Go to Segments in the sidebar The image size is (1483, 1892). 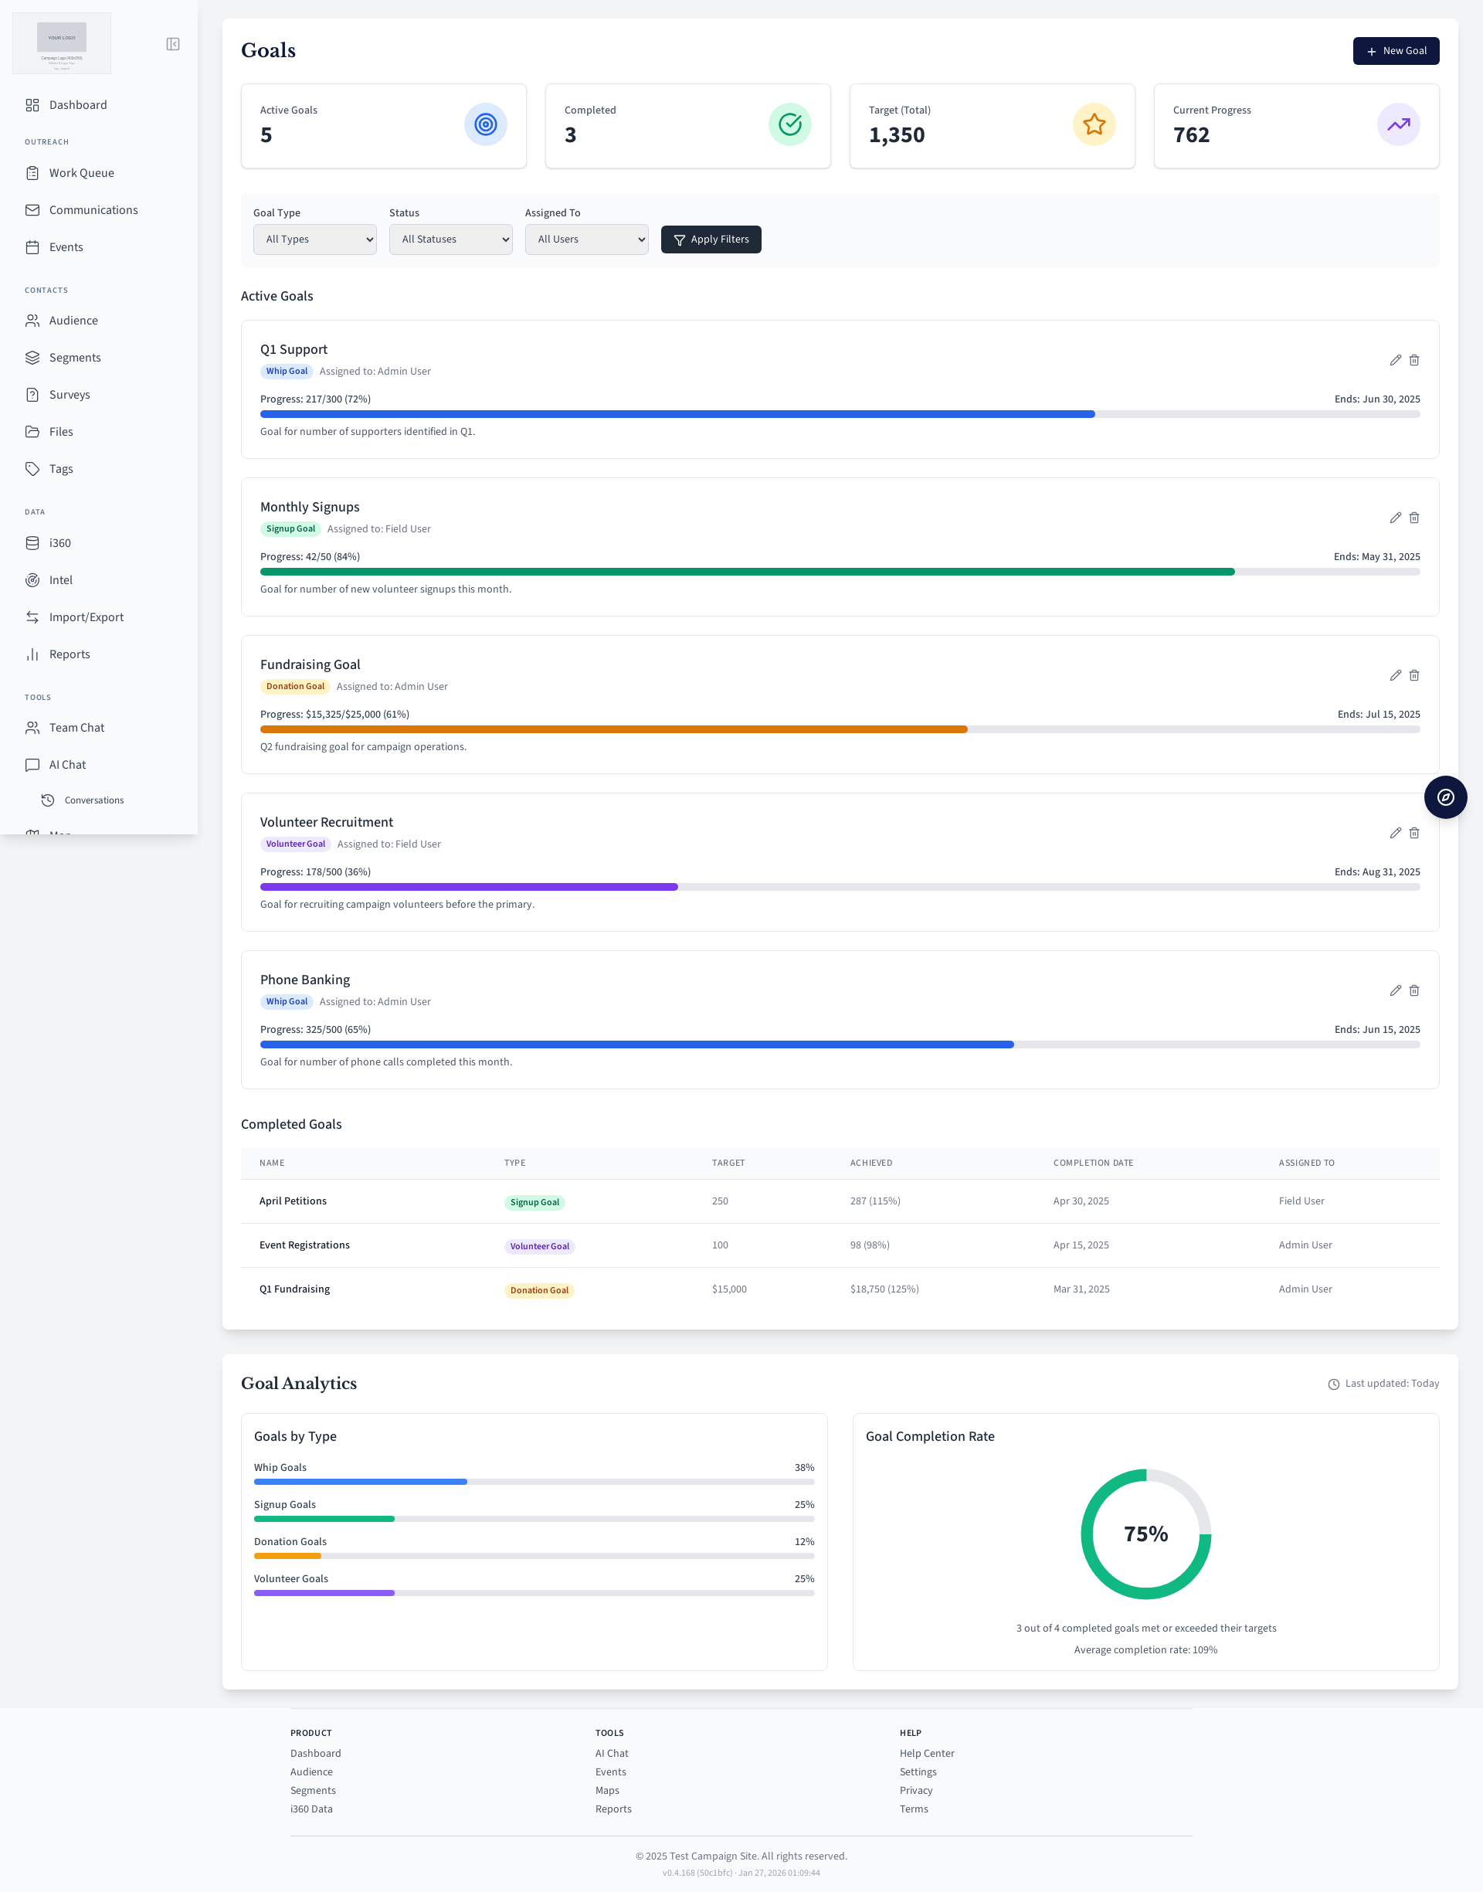tap(75, 358)
